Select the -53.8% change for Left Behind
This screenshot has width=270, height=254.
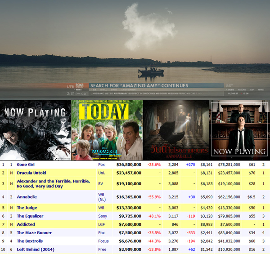[154, 250]
